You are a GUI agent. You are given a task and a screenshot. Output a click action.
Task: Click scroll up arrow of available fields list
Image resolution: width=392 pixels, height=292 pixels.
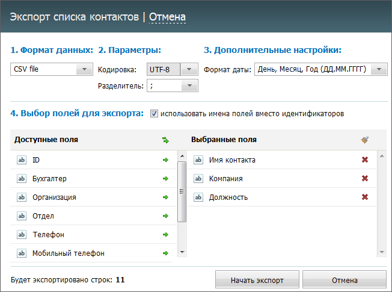[x=182, y=156]
